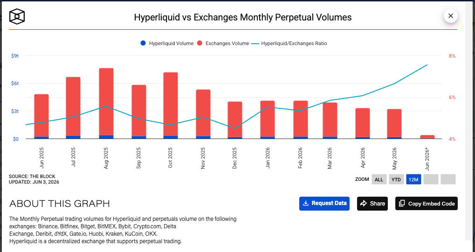This screenshot has width=475, height=252.
Task: Toggle the Hyperliquid/Exchanges Ratio legend line
Action: tap(289, 44)
